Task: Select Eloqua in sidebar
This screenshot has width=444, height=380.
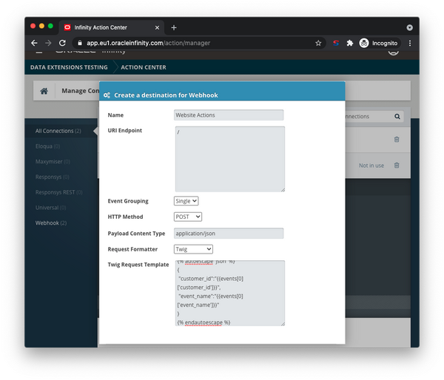Action: coord(47,146)
